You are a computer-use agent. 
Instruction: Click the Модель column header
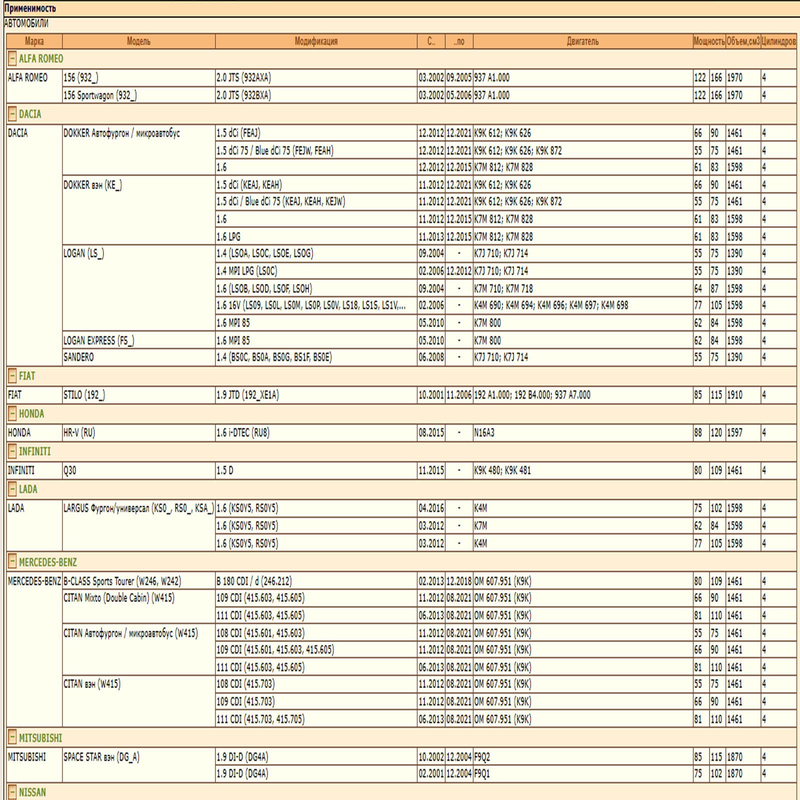(x=138, y=41)
